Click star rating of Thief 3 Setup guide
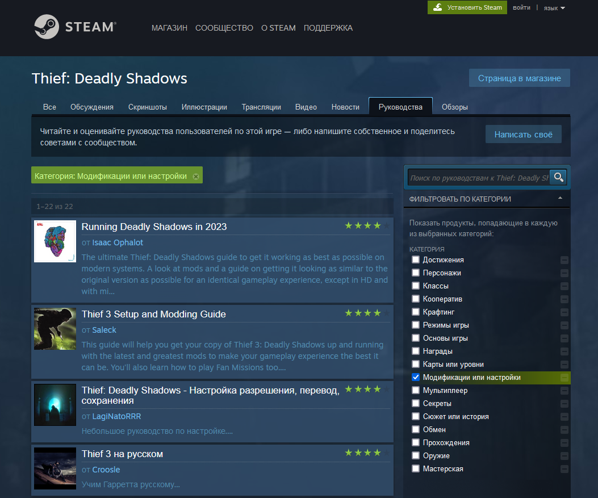 click(x=367, y=313)
